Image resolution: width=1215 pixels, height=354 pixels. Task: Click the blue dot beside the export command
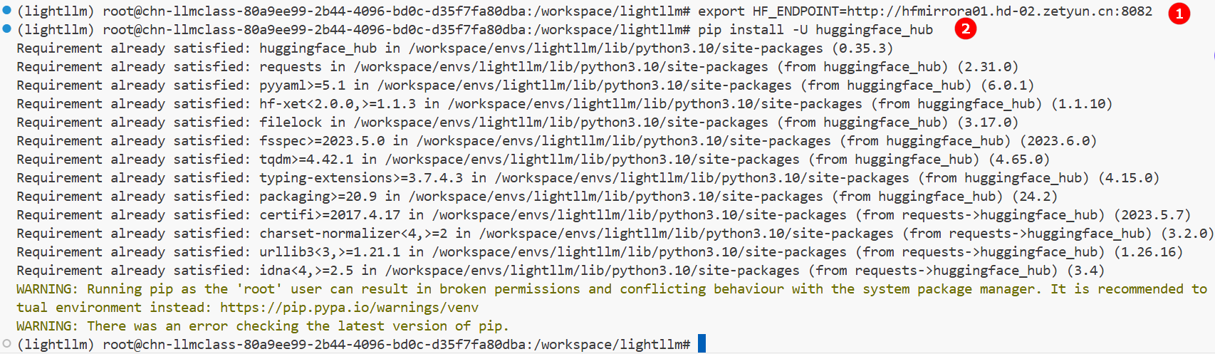pyautogui.click(x=7, y=10)
